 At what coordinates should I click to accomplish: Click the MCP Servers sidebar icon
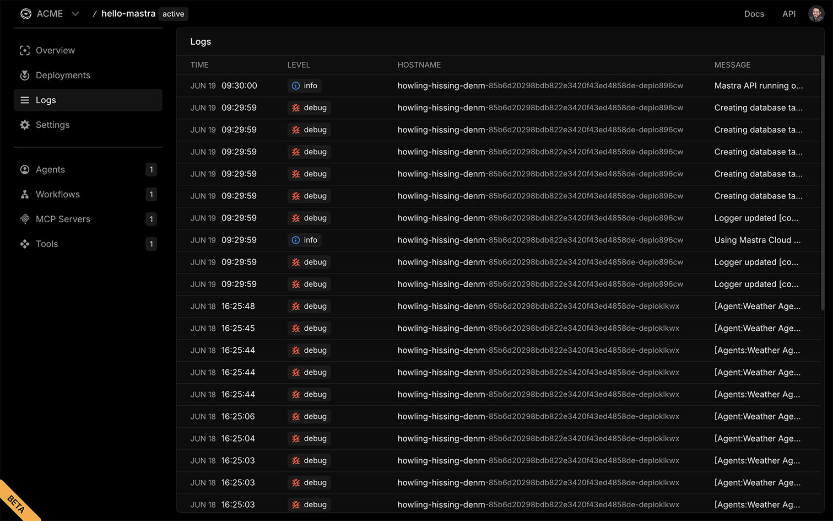click(x=25, y=219)
